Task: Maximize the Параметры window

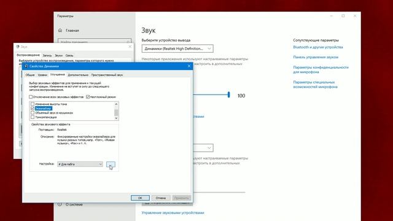Action: (x=343, y=16)
